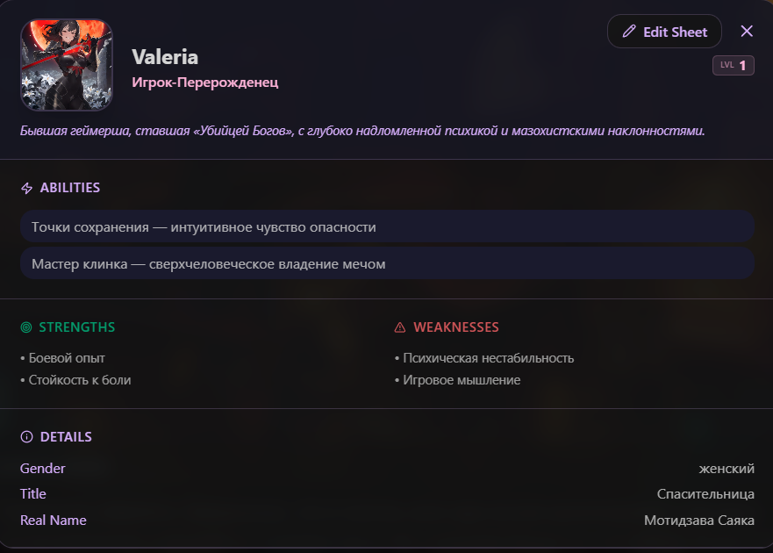Click the info circle Details icon
Screen dimensions: 773x553
pos(26,436)
